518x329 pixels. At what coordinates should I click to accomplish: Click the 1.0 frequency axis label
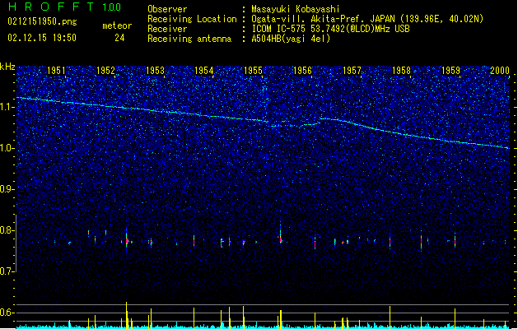tap(7, 148)
